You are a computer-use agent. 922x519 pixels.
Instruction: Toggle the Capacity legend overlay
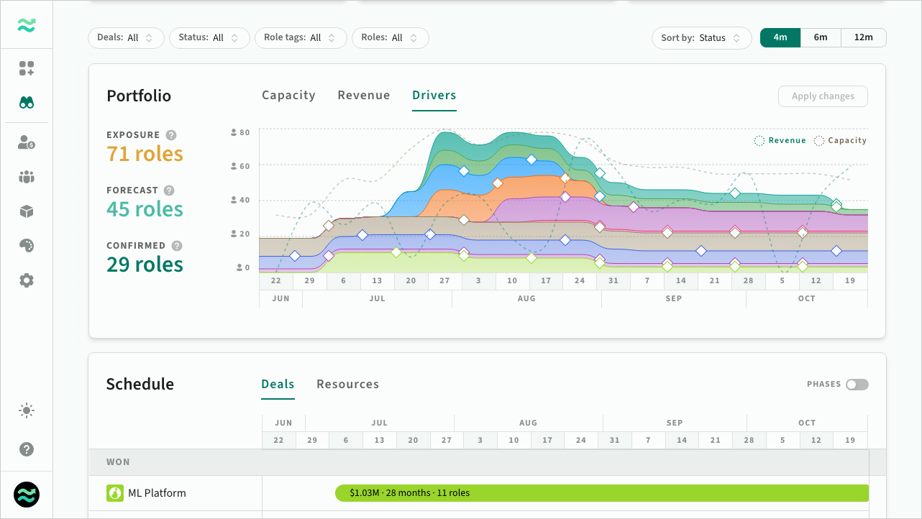[x=840, y=141]
